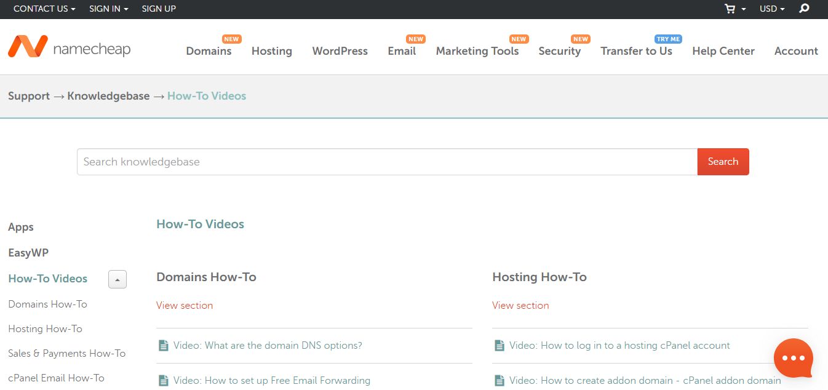Open the Domains How-To View section link
The height and width of the screenshot is (390, 828).
pos(184,305)
